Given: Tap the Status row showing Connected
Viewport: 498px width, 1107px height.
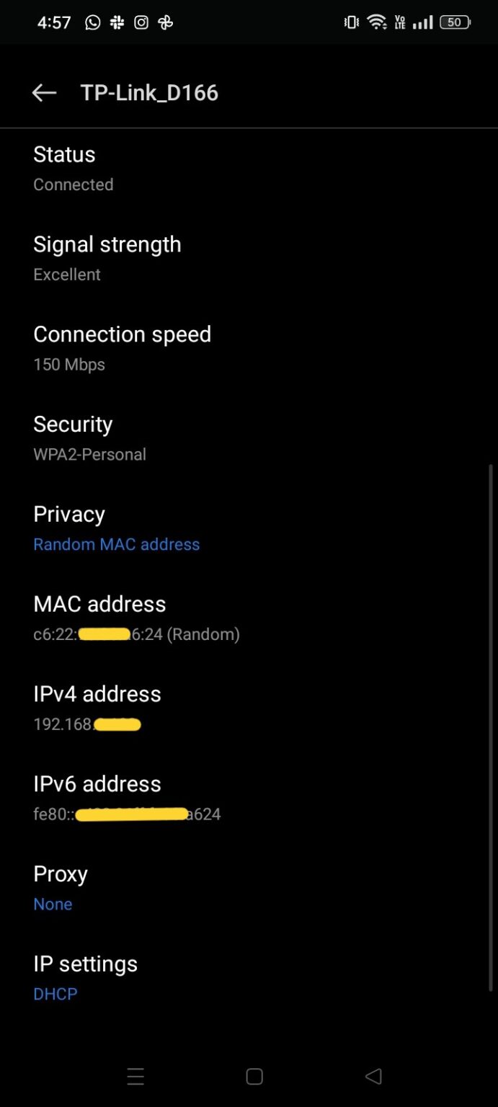Looking at the screenshot, I should [x=74, y=168].
